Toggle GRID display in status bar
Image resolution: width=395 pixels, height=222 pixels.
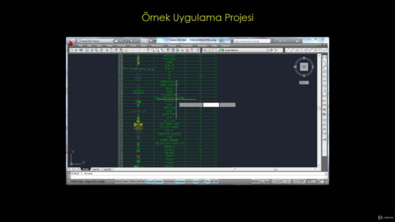pos(133,181)
